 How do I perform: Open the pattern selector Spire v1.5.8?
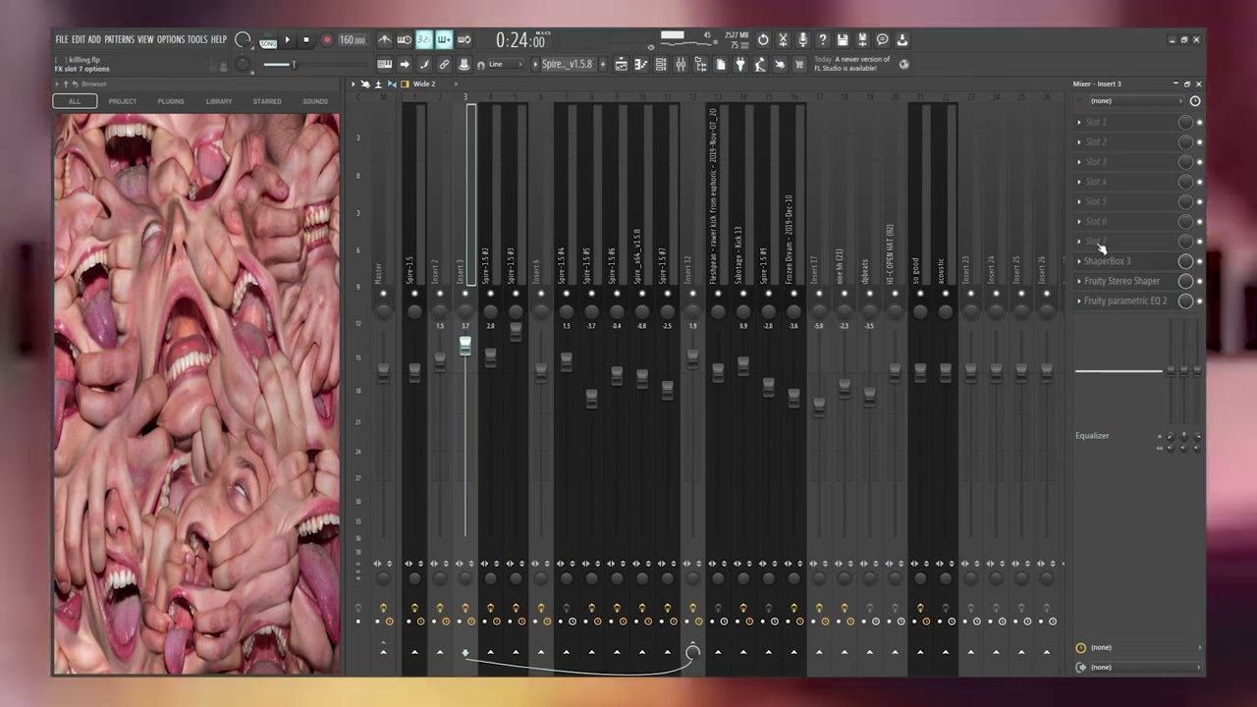(x=568, y=64)
